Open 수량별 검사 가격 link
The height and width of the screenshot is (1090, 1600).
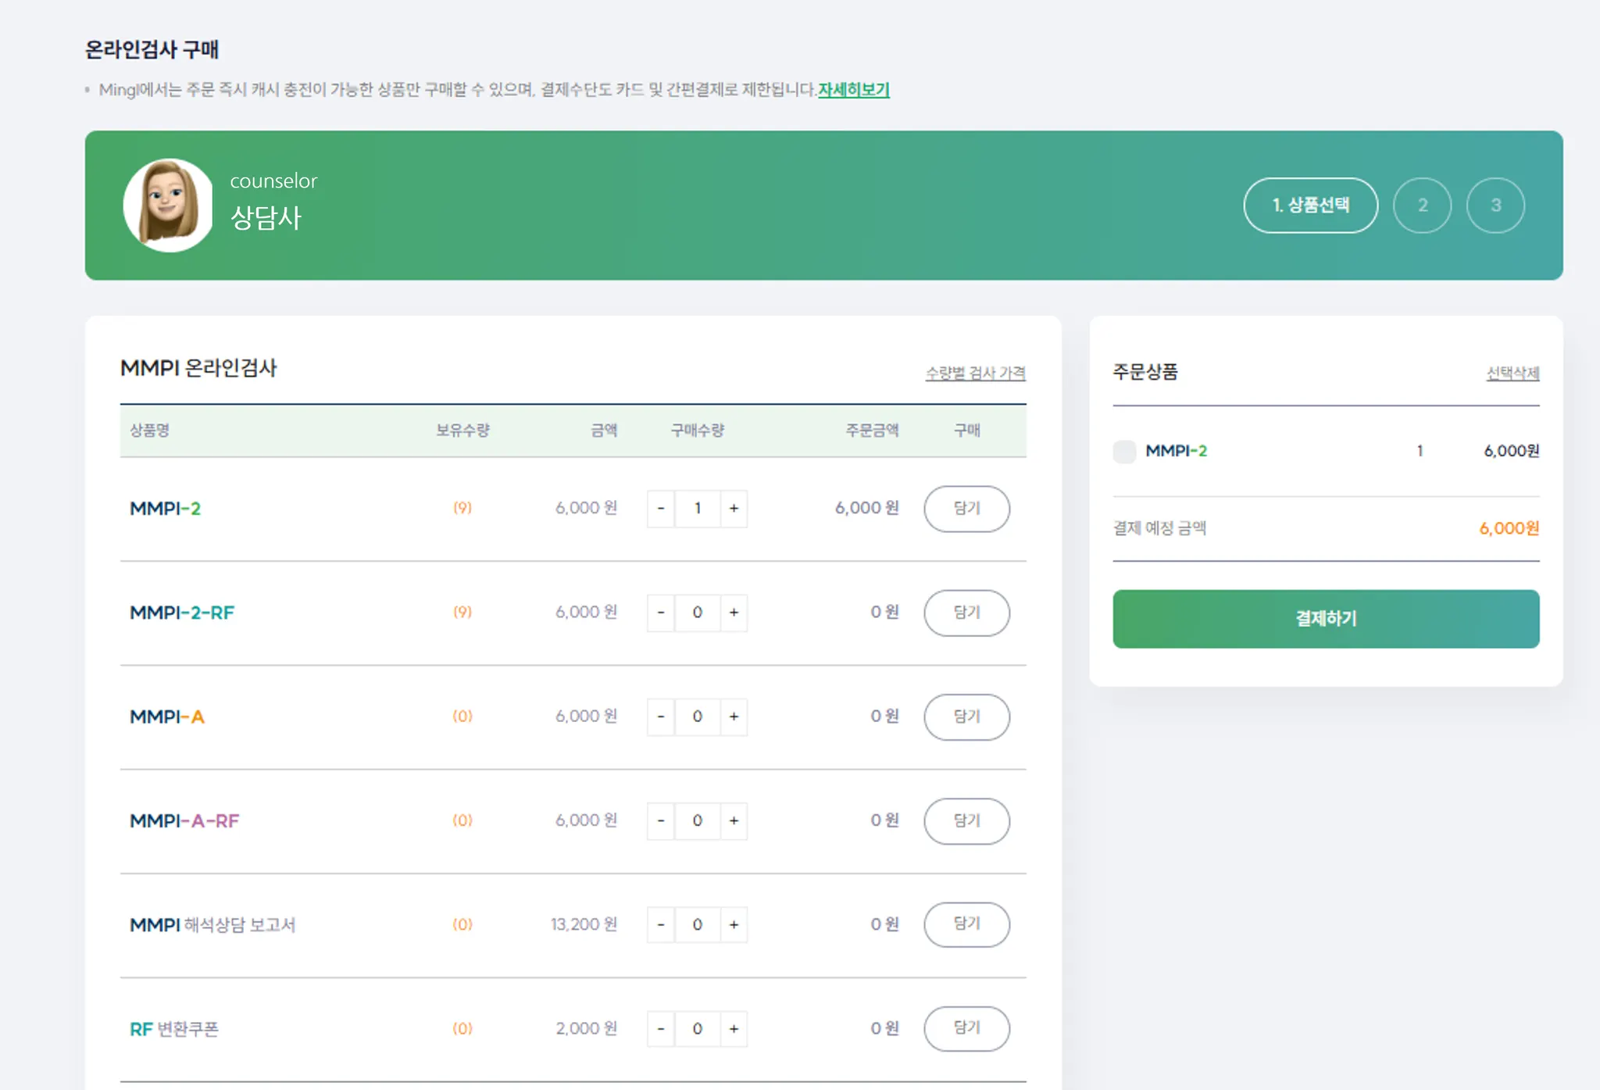pyautogui.click(x=975, y=373)
